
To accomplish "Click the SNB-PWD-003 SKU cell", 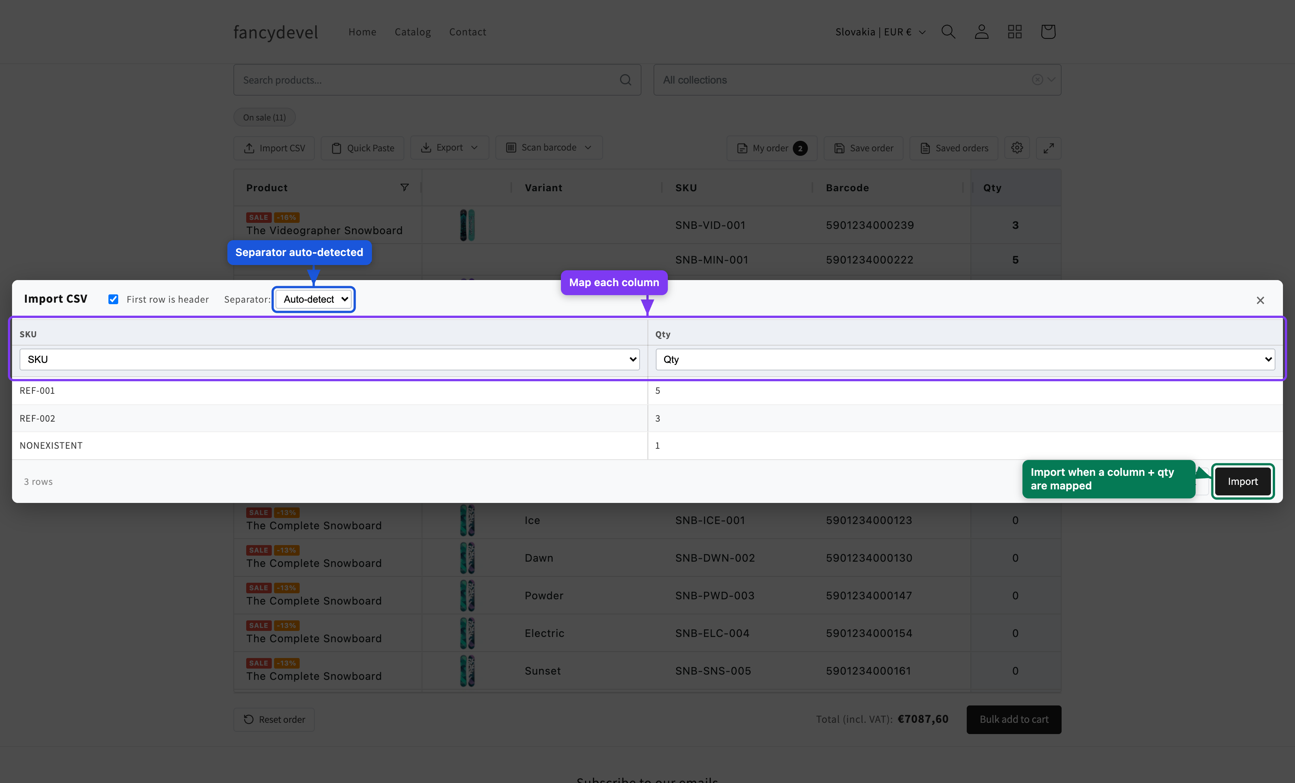I will [715, 596].
